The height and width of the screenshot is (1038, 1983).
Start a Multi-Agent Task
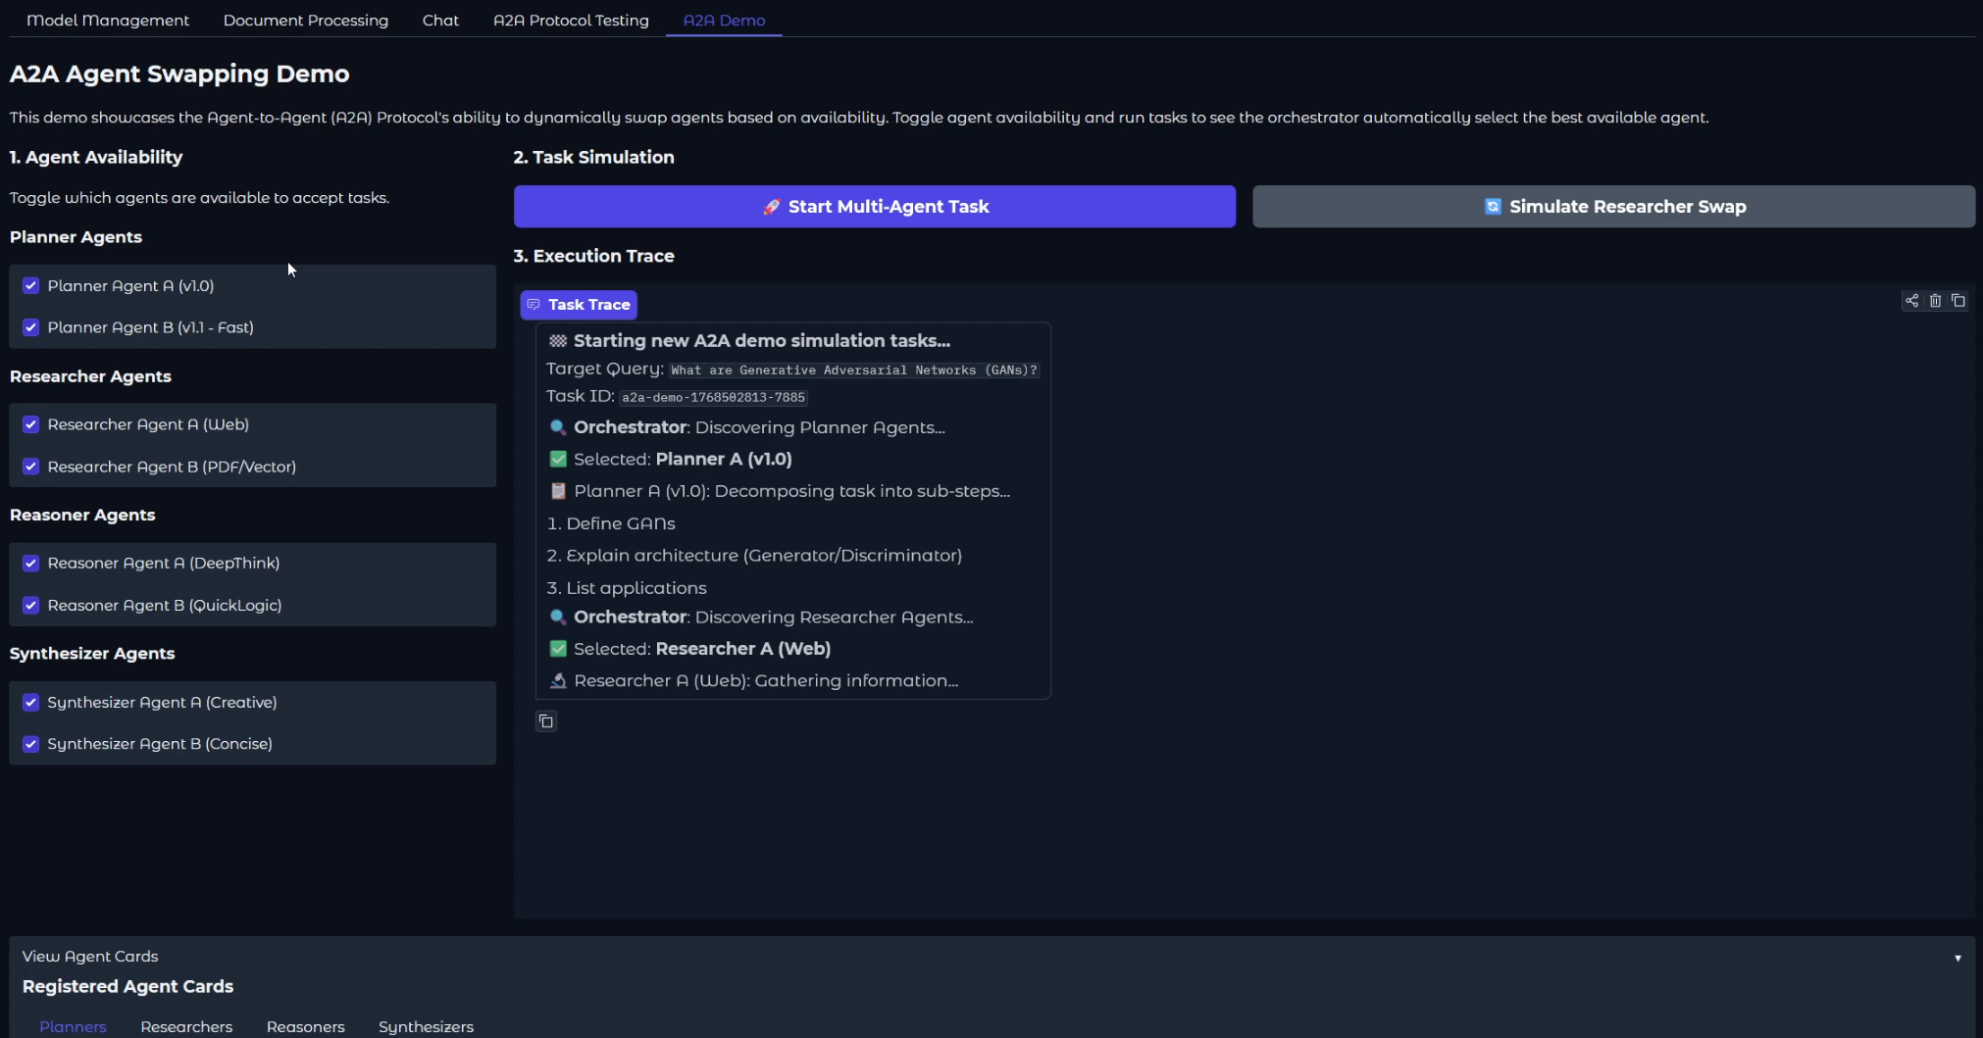coord(874,206)
